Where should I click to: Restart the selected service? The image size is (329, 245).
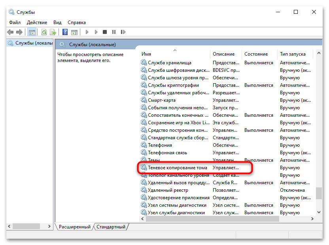click(123, 32)
